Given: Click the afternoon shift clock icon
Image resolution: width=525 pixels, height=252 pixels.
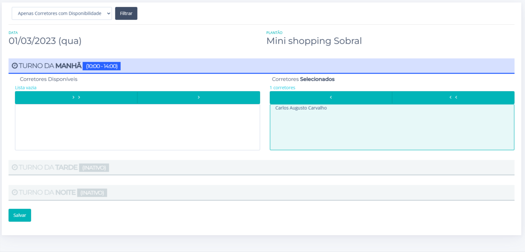Looking at the screenshot, I should (15, 167).
